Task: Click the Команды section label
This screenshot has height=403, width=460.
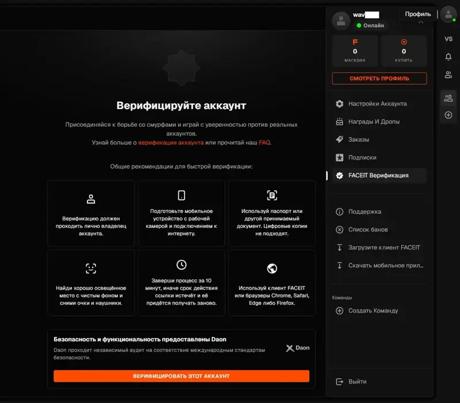Action: [x=342, y=298]
